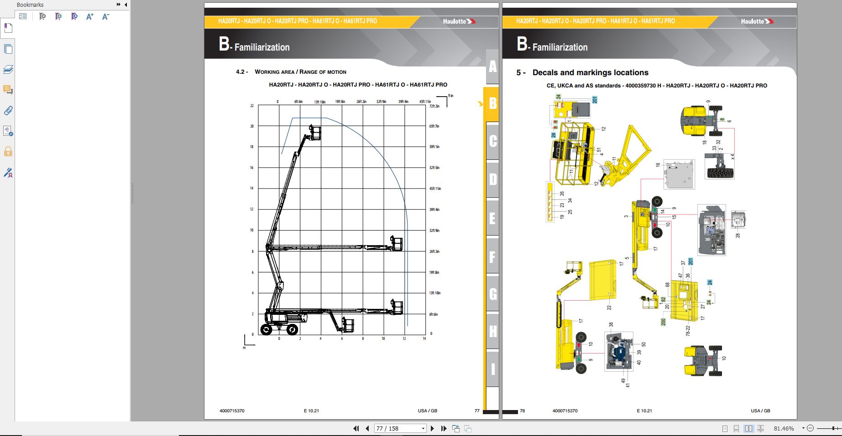Go to the previous view
The width and height of the screenshot is (842, 436).
pos(455,428)
